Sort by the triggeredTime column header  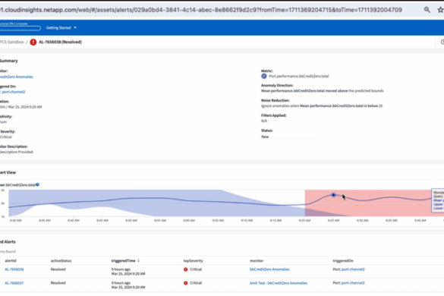[x=124, y=260]
